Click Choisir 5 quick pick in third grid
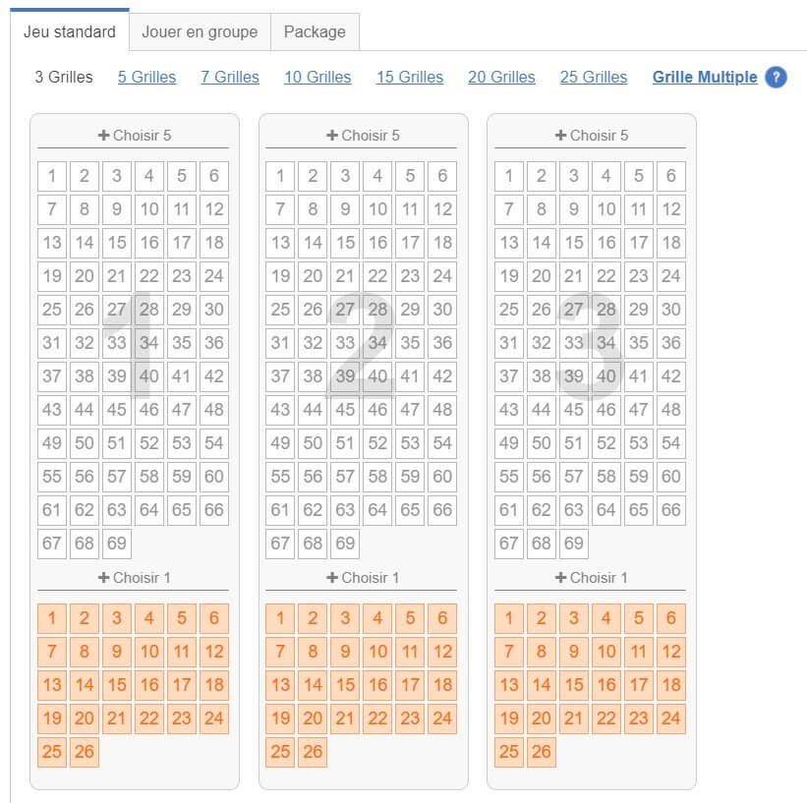 click(592, 136)
